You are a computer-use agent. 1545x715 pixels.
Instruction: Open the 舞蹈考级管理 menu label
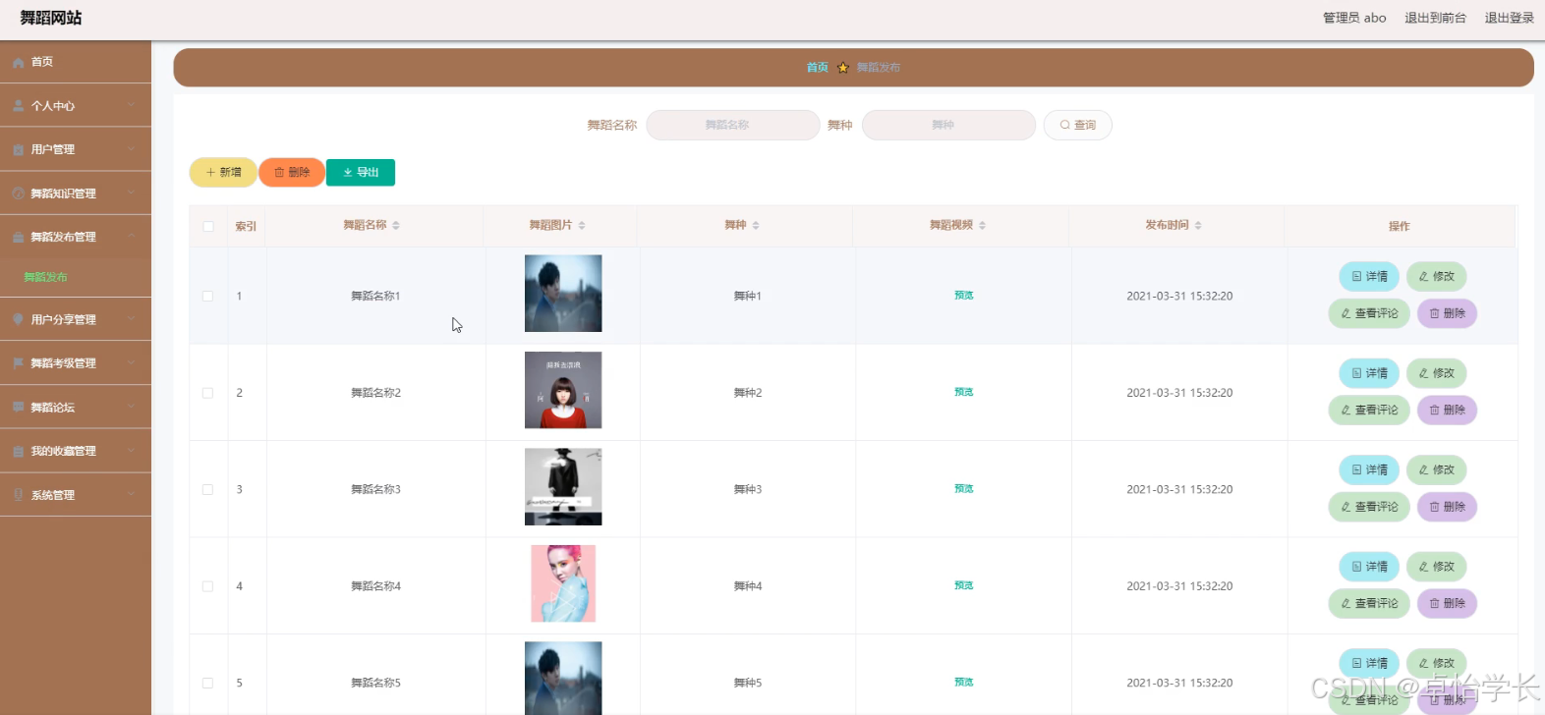(64, 363)
